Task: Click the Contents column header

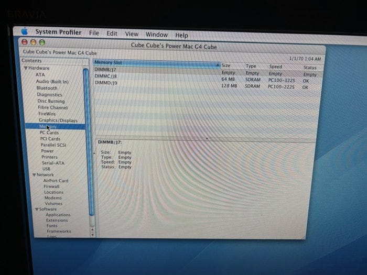Action: [55, 61]
